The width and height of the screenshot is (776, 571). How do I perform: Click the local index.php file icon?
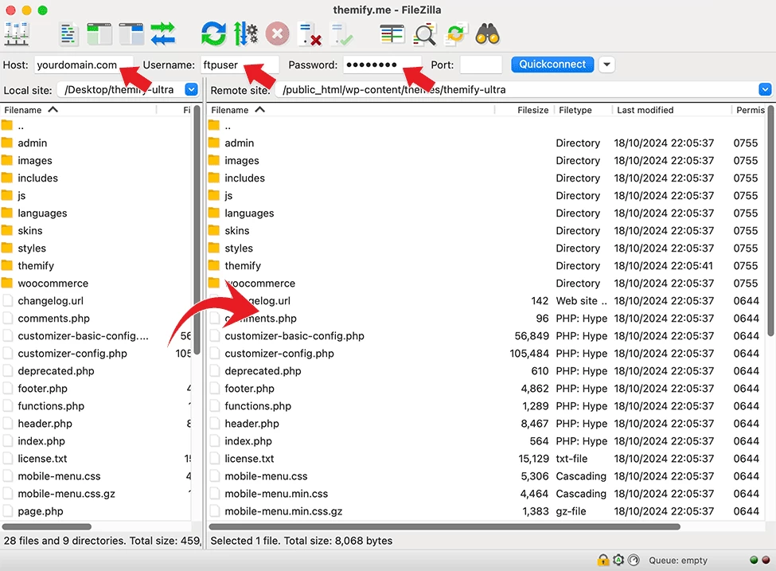(x=7, y=440)
